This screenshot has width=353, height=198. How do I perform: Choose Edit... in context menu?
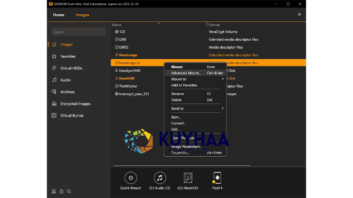tap(195, 129)
